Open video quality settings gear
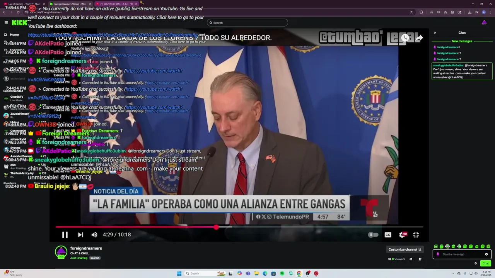 click(403, 235)
